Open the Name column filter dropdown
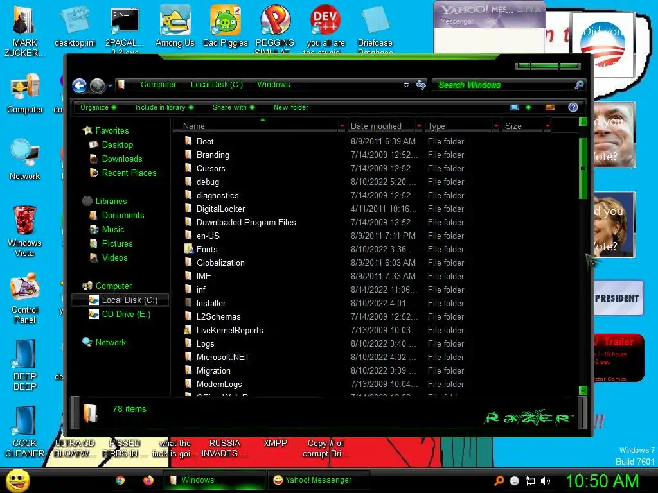The height and width of the screenshot is (493, 658). [342, 126]
